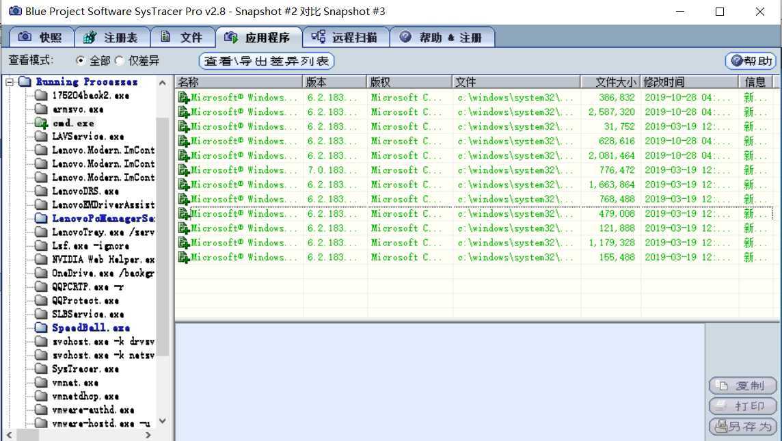Click folder icon beside vmware-authd.exe
This screenshot has width=782, height=441.
click(42, 410)
